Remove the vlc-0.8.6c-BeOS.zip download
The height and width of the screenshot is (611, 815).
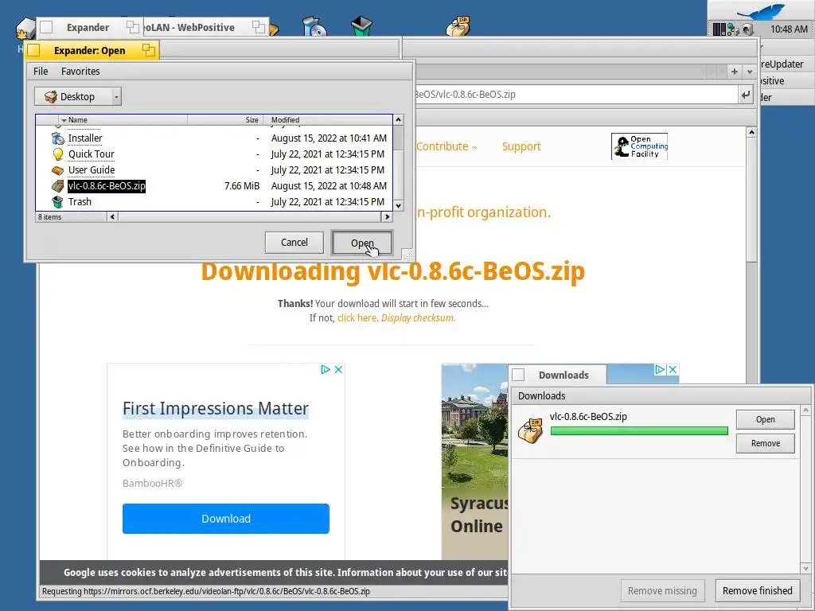pyautogui.click(x=765, y=443)
